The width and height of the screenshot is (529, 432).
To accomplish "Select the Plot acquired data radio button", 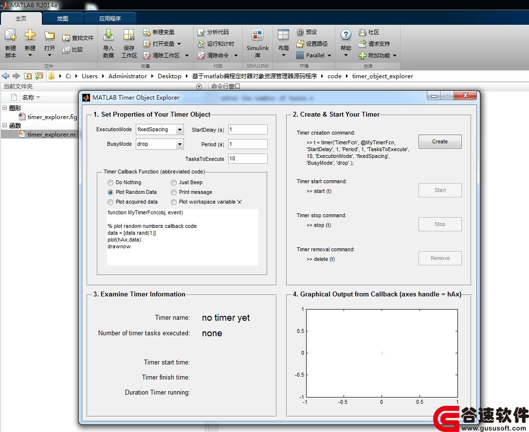I will [x=110, y=202].
